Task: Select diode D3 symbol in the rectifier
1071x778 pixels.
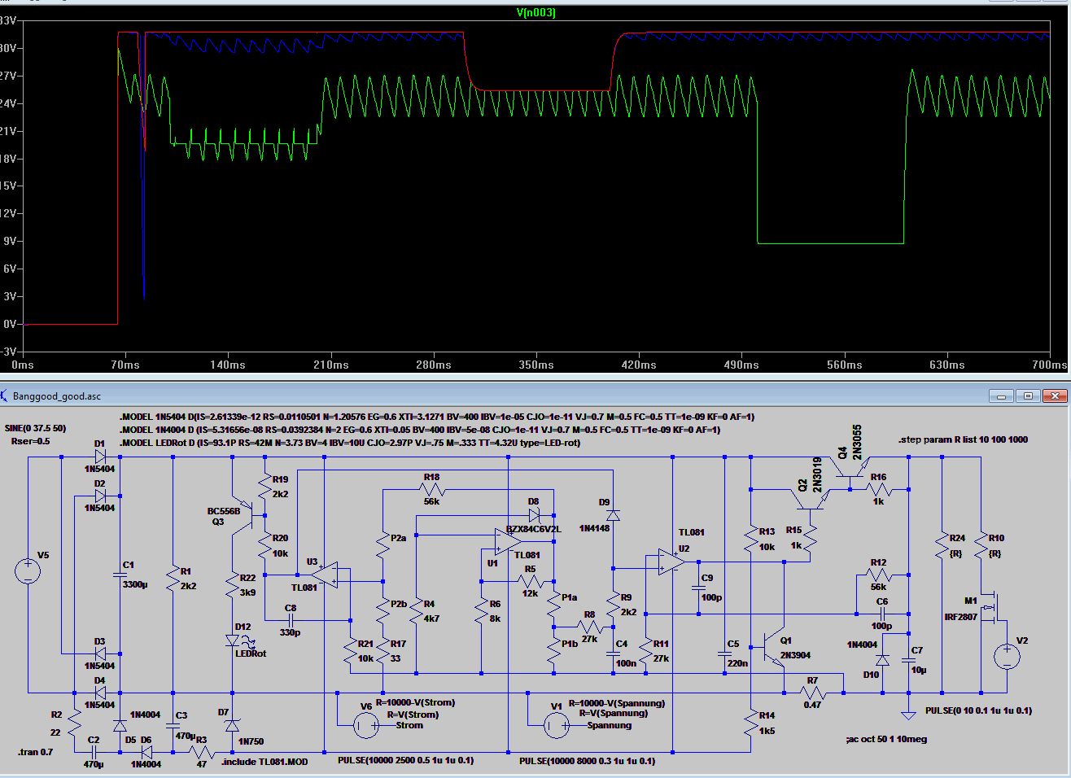Action: [x=101, y=653]
